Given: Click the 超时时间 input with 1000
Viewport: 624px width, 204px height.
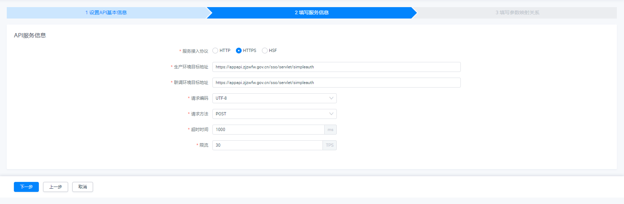Looking at the screenshot, I should [268, 130].
